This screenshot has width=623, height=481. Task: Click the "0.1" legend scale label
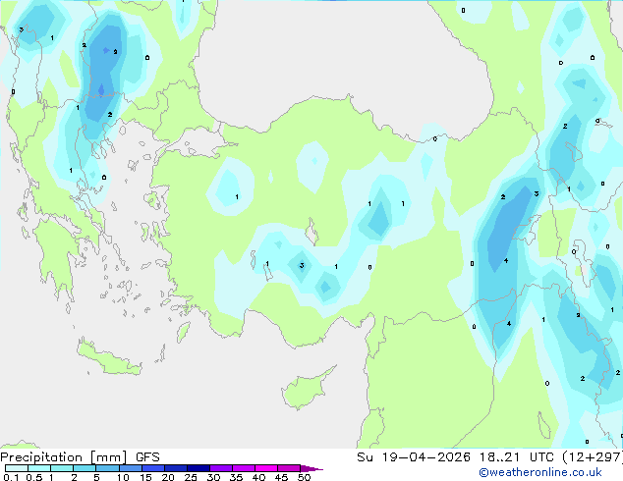pos(11,477)
